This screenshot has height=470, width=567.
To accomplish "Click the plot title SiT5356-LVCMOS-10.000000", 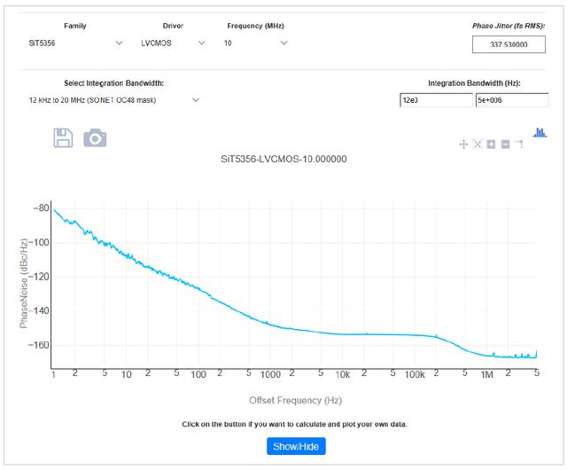I will tap(283, 160).
